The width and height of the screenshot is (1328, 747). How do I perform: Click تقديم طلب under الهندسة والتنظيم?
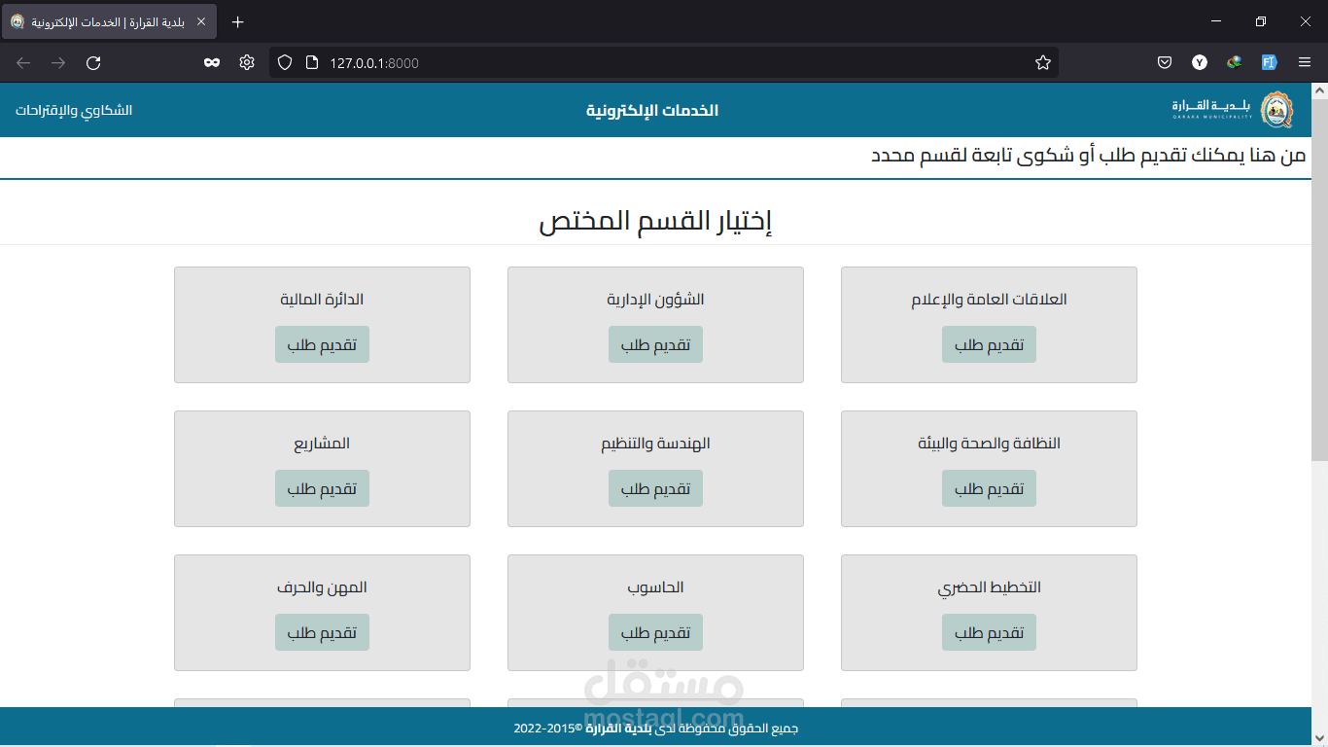click(x=655, y=488)
